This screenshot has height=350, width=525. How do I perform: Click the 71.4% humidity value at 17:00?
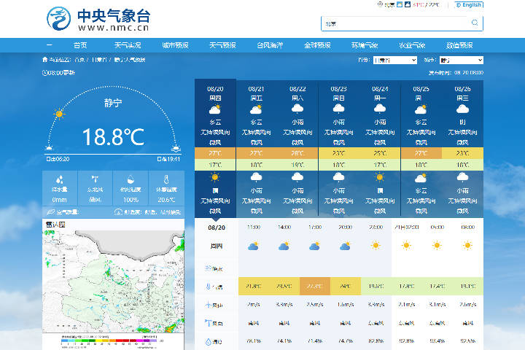[315, 341]
